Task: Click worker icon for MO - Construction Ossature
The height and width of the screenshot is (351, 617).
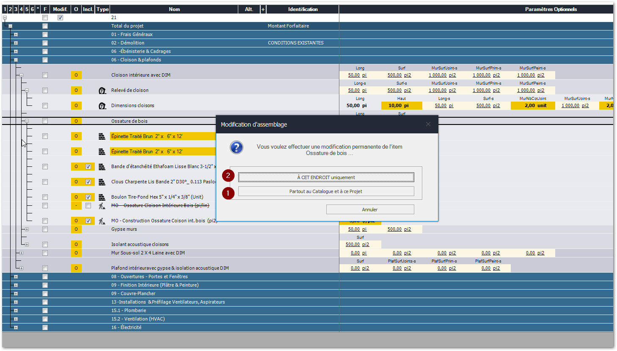Action: click(x=102, y=221)
